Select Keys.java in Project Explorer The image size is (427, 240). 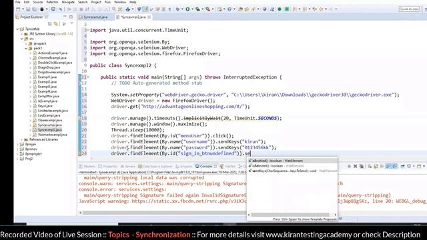tap(45, 106)
